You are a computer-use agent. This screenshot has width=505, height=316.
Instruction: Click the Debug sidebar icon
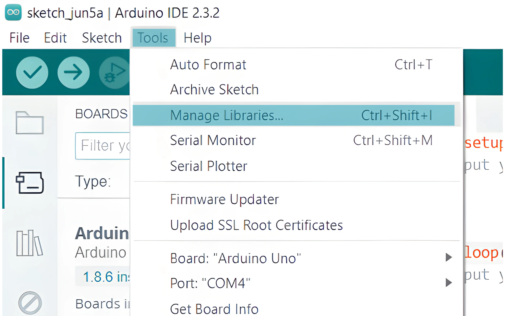point(30,303)
